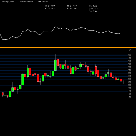Click the tallest green candle with highest wick
The width and height of the screenshot is (136, 136).
pos(55,65)
